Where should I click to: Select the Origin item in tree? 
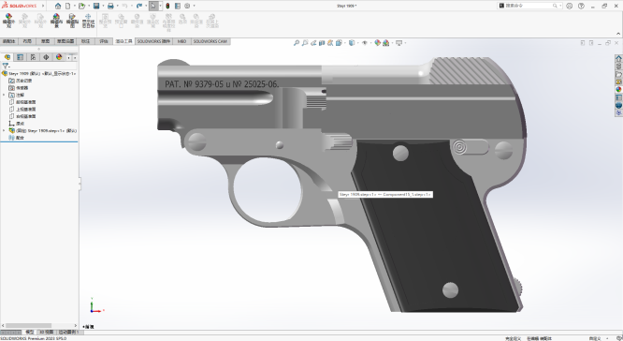pos(17,124)
